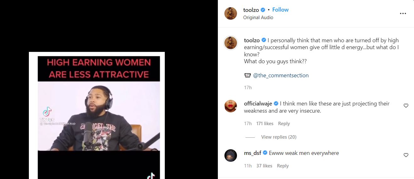Screen dimensions: 414x179
Task: Reply to officialwaje's comment
Action: coord(284,124)
